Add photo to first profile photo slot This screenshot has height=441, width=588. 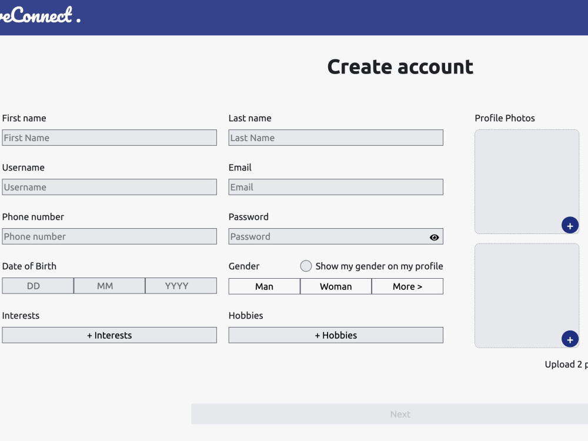(x=570, y=225)
